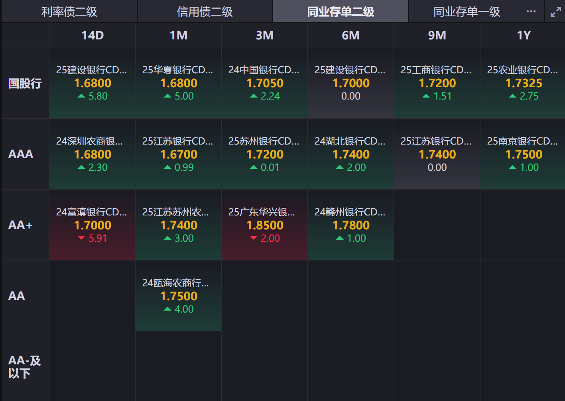Open the 24赣州银行CD cell at 1.7800
565x401 pixels.
coord(351,225)
